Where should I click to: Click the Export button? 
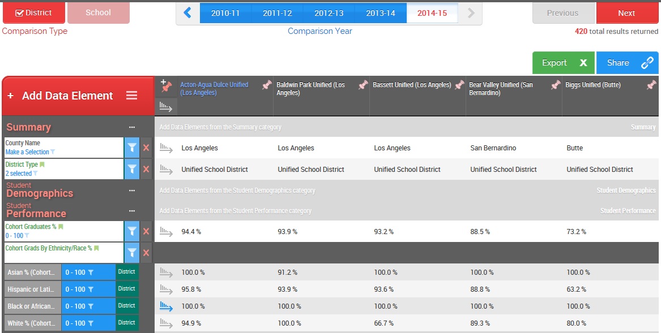(563, 63)
